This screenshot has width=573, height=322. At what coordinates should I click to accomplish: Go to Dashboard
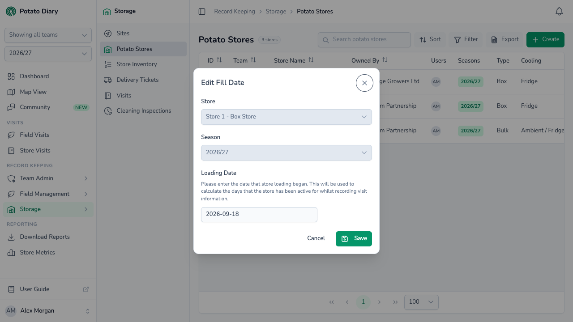click(x=48, y=76)
